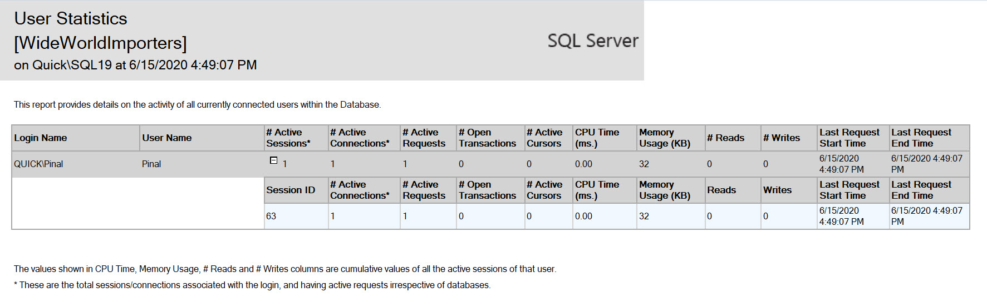Click the report description sentence

pyautogui.click(x=198, y=104)
